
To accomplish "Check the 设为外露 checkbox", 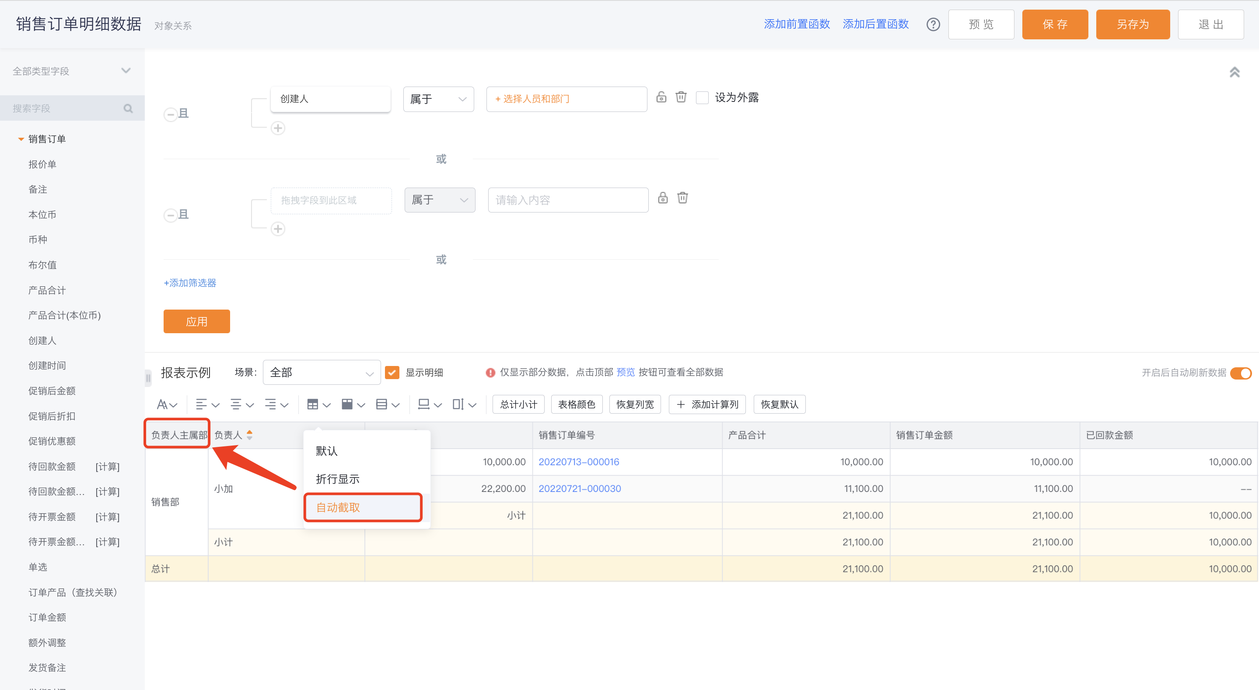I will (x=702, y=98).
